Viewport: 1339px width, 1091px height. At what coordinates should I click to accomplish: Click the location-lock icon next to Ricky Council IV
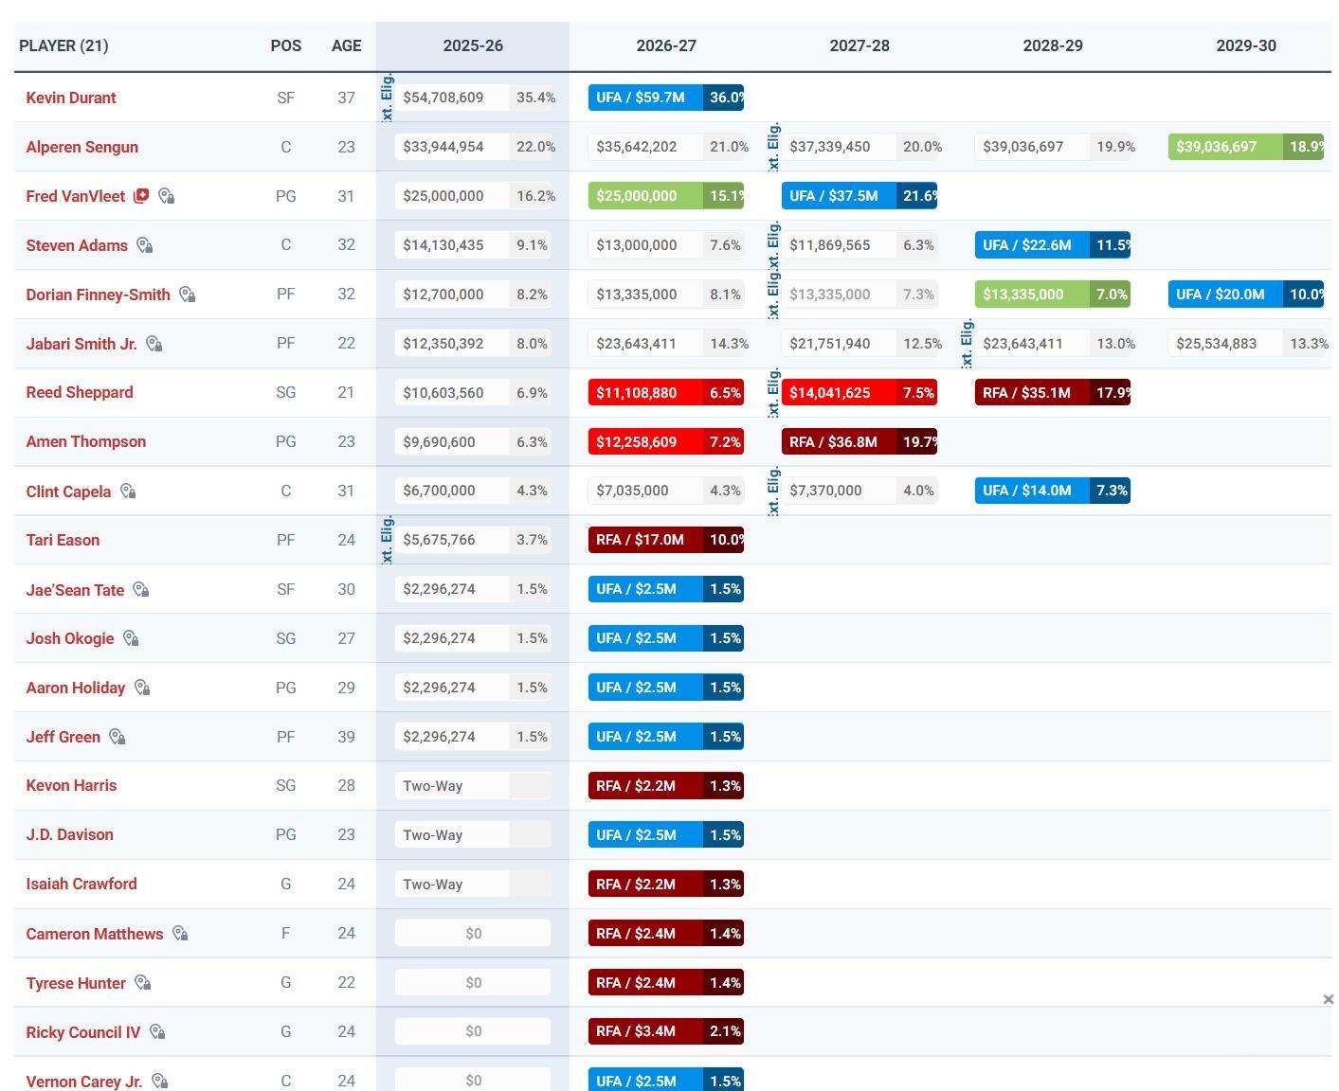pyautogui.click(x=157, y=1032)
